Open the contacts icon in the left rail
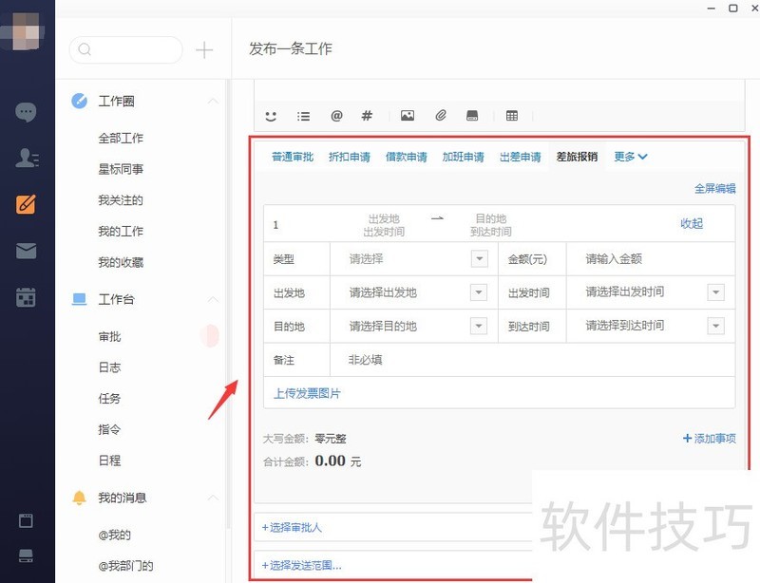The image size is (760, 583). [26, 159]
